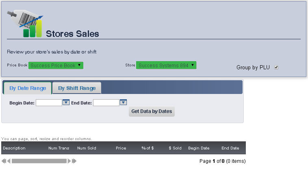Go to next page of results
This screenshot has height=177, width=308.
69,161
